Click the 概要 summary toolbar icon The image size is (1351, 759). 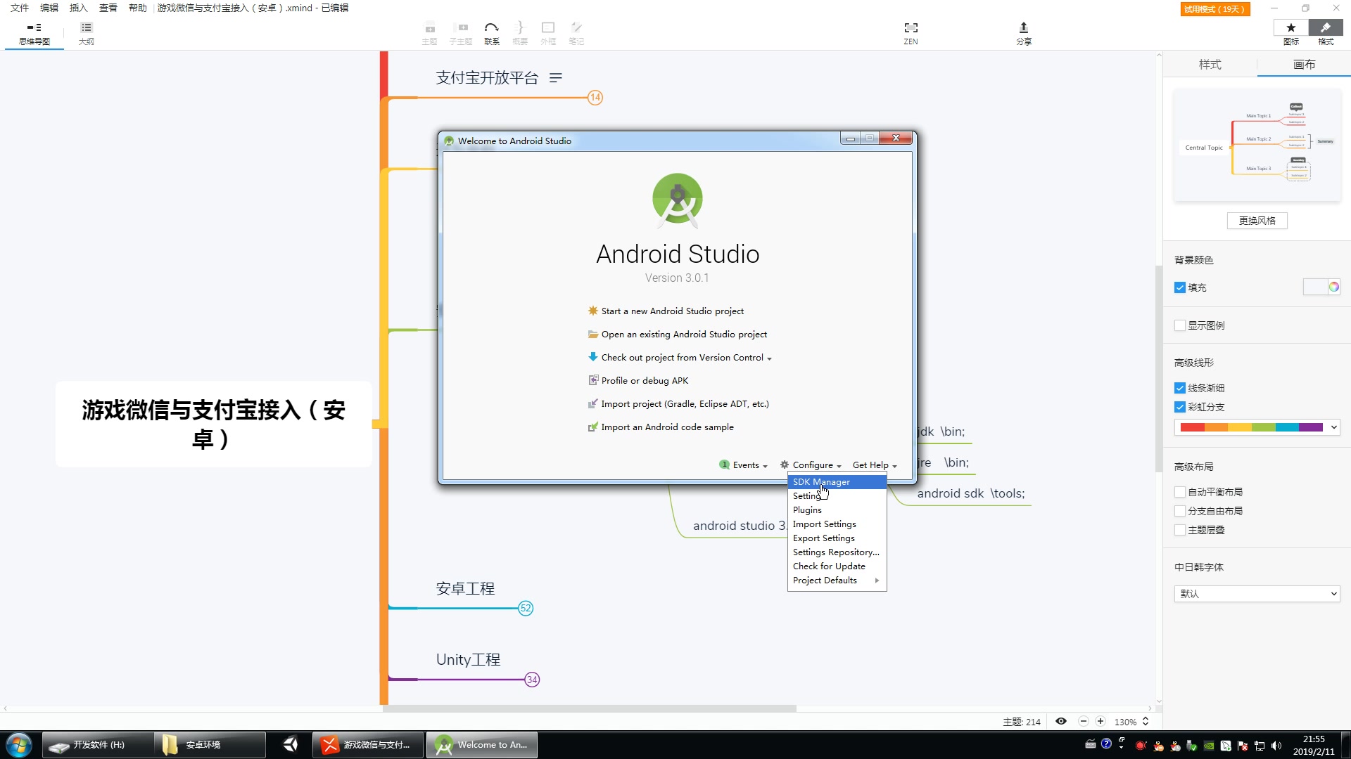pos(519,33)
